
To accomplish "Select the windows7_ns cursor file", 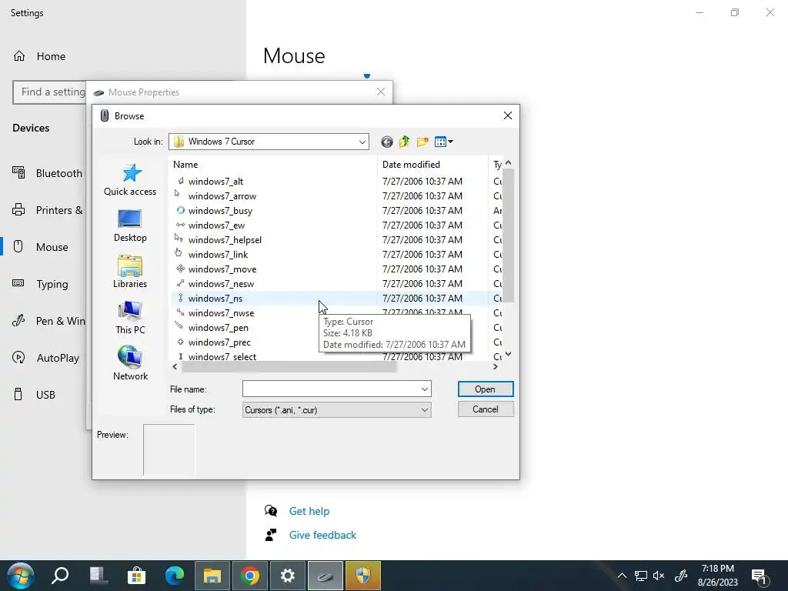I will [x=215, y=298].
